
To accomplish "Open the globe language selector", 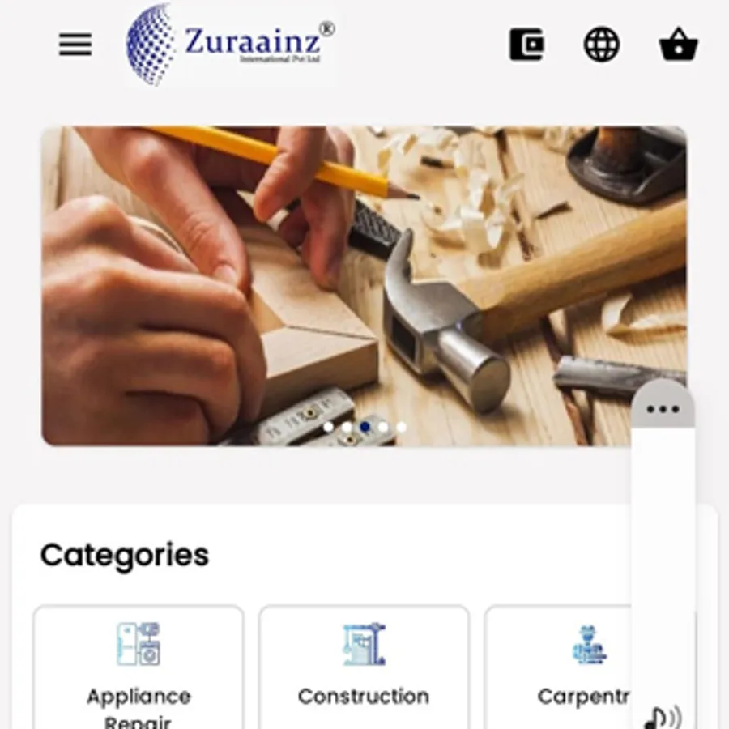I will [602, 45].
